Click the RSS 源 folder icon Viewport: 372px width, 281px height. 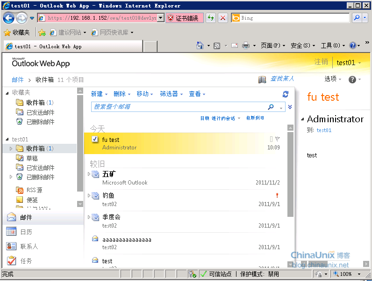[x=20, y=190]
